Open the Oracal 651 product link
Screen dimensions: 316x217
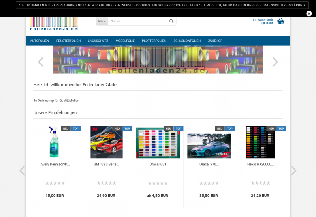(x=158, y=164)
